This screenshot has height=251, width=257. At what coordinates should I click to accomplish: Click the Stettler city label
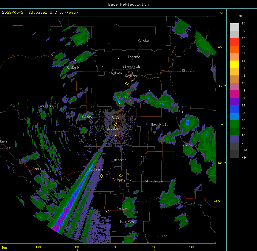tap(189, 71)
